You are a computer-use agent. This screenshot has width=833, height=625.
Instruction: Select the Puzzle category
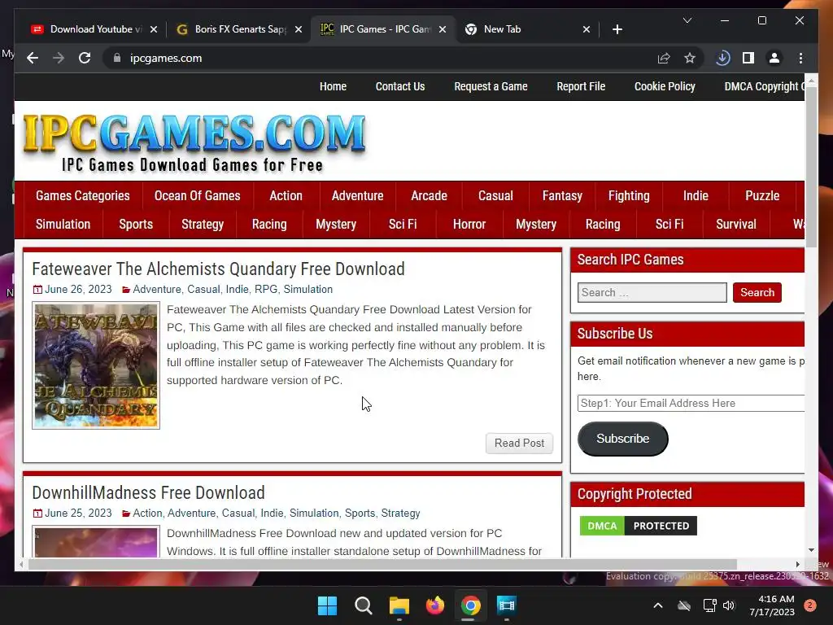pyautogui.click(x=762, y=195)
